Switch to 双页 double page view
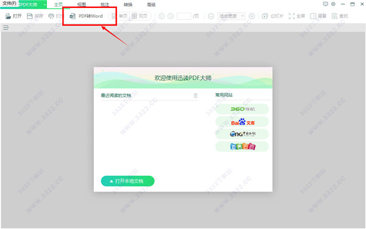Image resolution: width=366 pixels, height=229 pixels. point(140,16)
